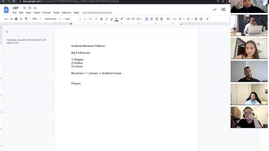269x151 pixels.
Task: Open the Insert menu
Action: [37, 13]
